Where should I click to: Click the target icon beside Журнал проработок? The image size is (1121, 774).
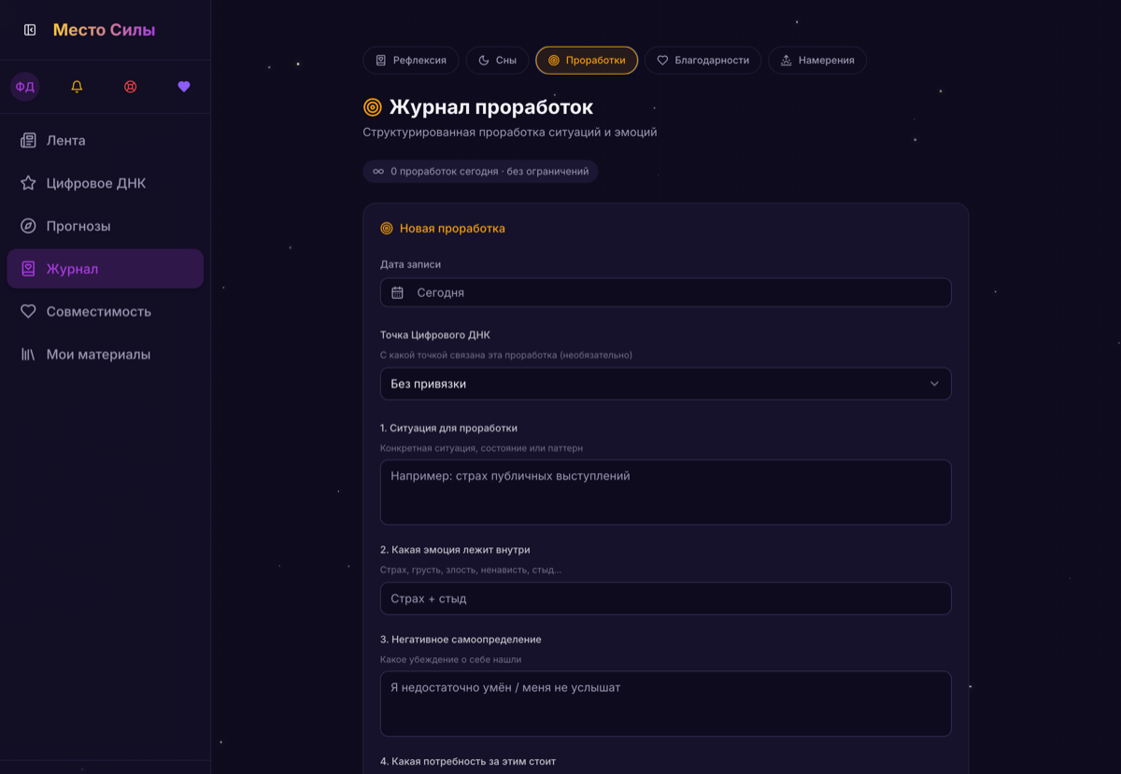tap(372, 107)
